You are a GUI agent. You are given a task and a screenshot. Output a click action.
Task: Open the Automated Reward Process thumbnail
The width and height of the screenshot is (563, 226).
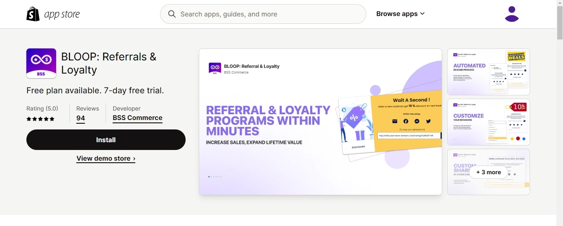click(x=488, y=72)
